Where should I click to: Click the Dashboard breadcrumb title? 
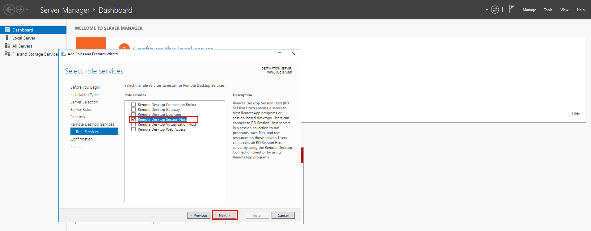(115, 10)
